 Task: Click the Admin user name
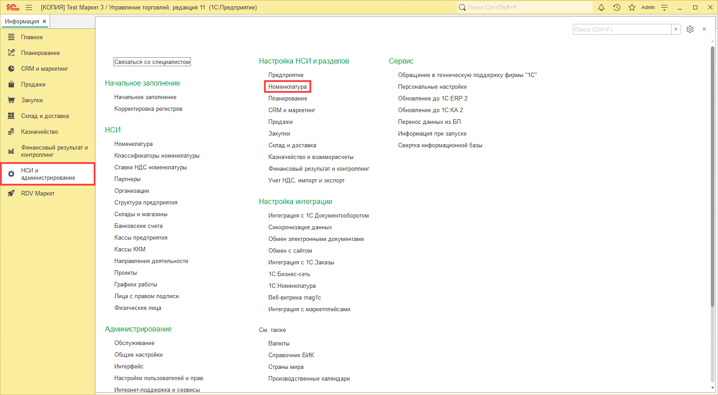click(648, 7)
